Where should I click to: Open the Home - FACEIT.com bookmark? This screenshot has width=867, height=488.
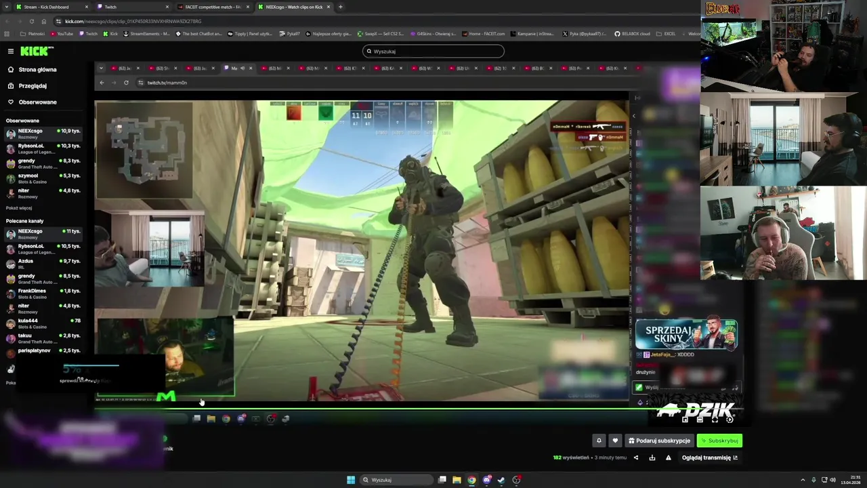[483, 33]
